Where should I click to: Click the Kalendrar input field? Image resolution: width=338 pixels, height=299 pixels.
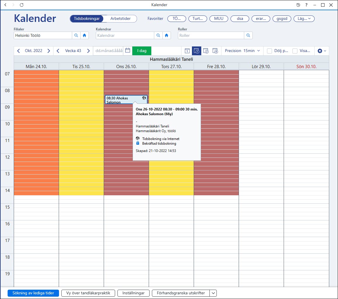point(125,35)
